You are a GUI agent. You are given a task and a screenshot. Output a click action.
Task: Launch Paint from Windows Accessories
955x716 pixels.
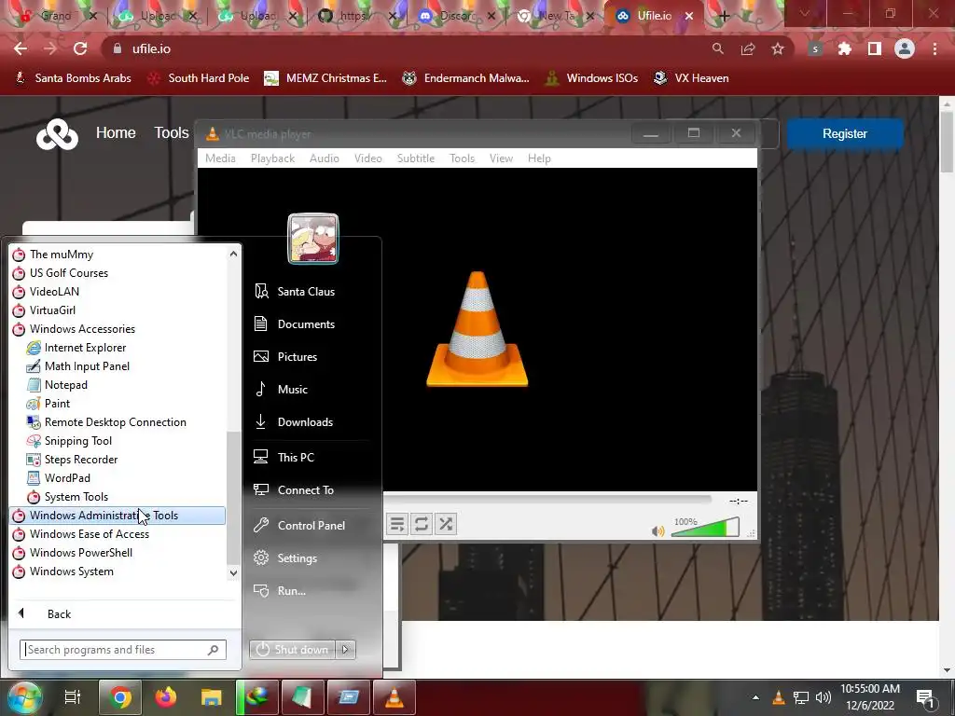pyautogui.click(x=57, y=404)
